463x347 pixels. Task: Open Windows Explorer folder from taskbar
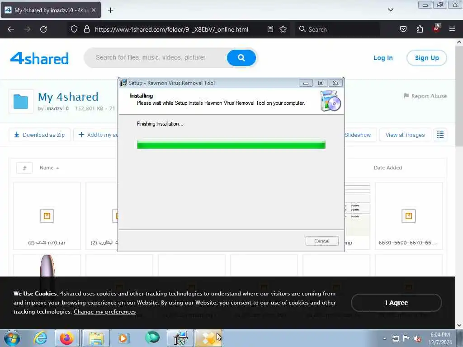[96, 338]
